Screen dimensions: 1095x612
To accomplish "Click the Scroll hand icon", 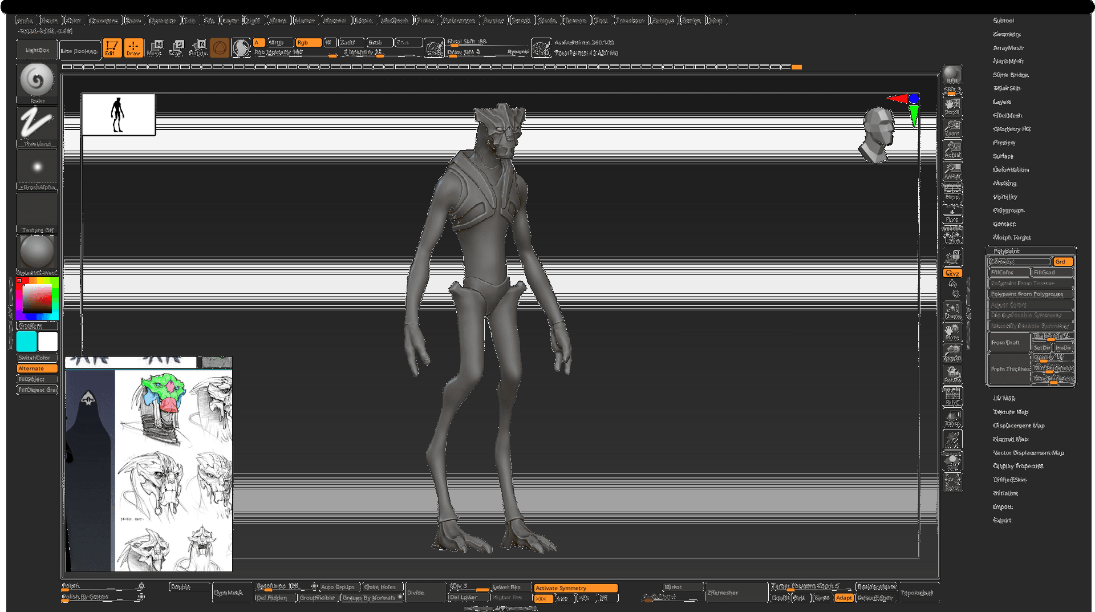I will [952, 106].
